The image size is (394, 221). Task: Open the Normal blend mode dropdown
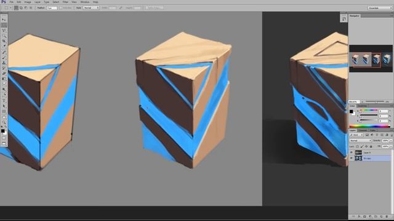click(360, 141)
